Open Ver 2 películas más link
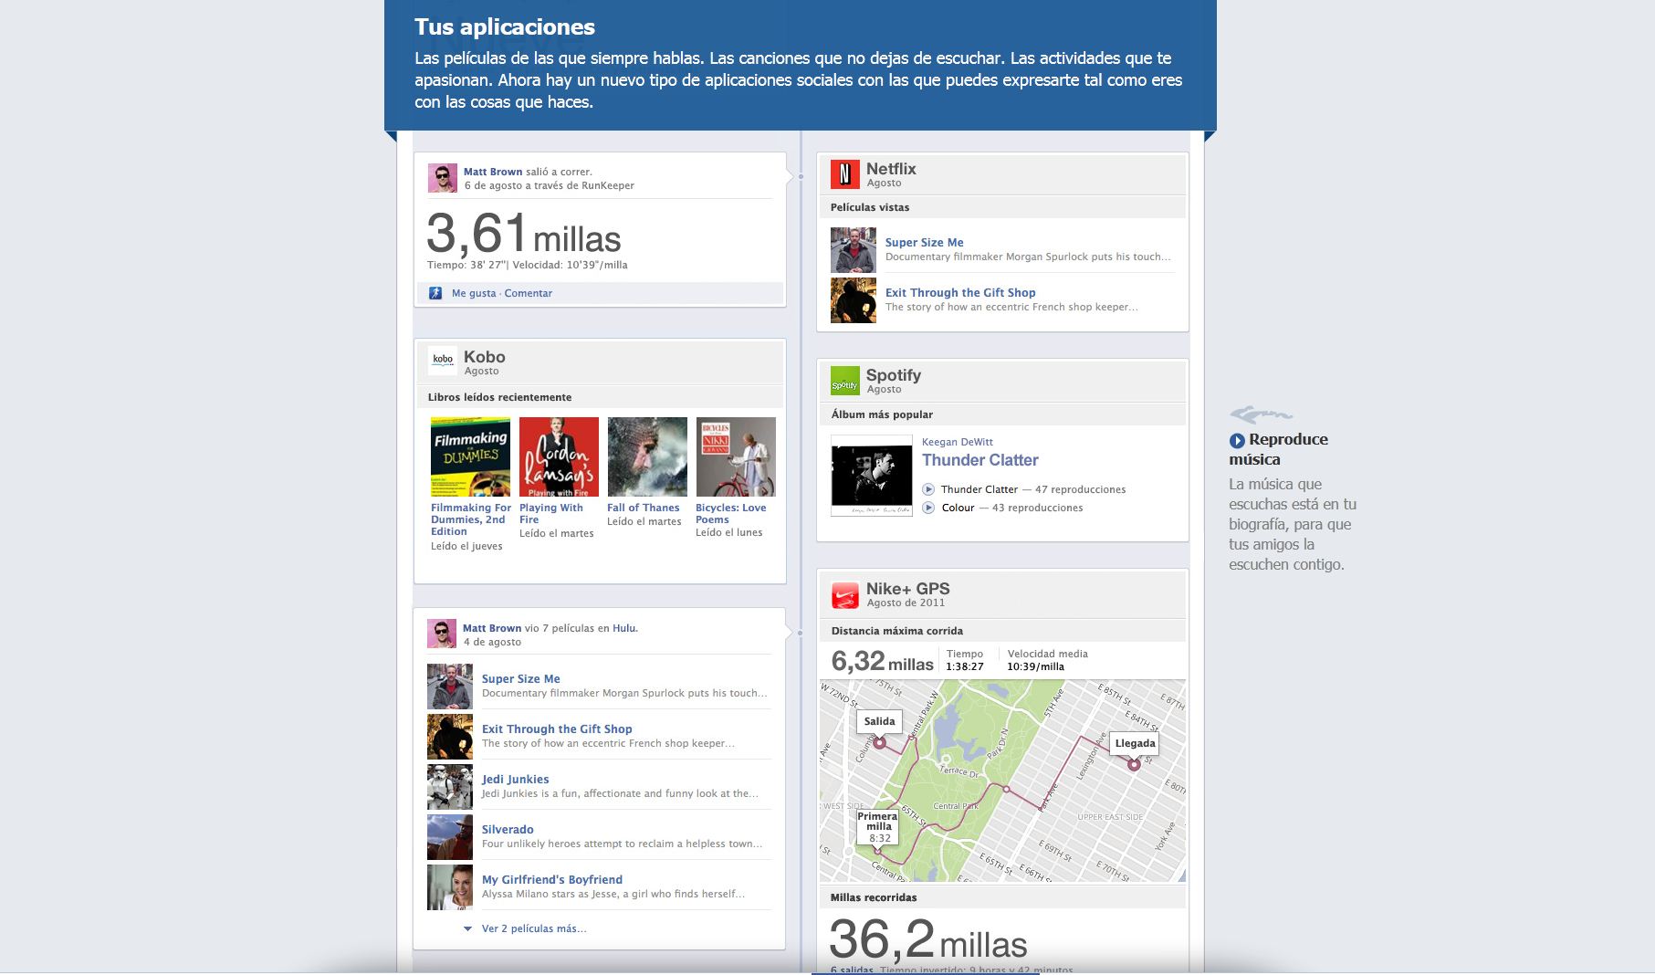This screenshot has height=975, width=1655. point(534,928)
